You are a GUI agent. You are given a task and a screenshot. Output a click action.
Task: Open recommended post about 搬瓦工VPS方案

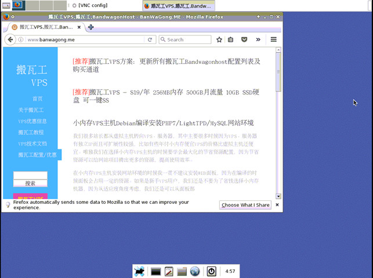tap(166, 65)
